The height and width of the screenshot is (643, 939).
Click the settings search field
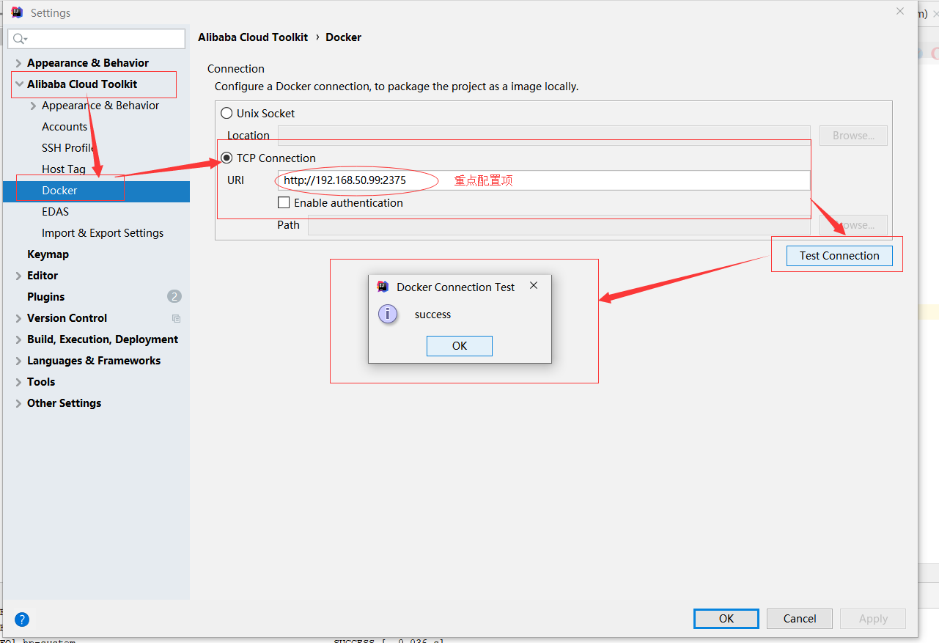(97, 39)
